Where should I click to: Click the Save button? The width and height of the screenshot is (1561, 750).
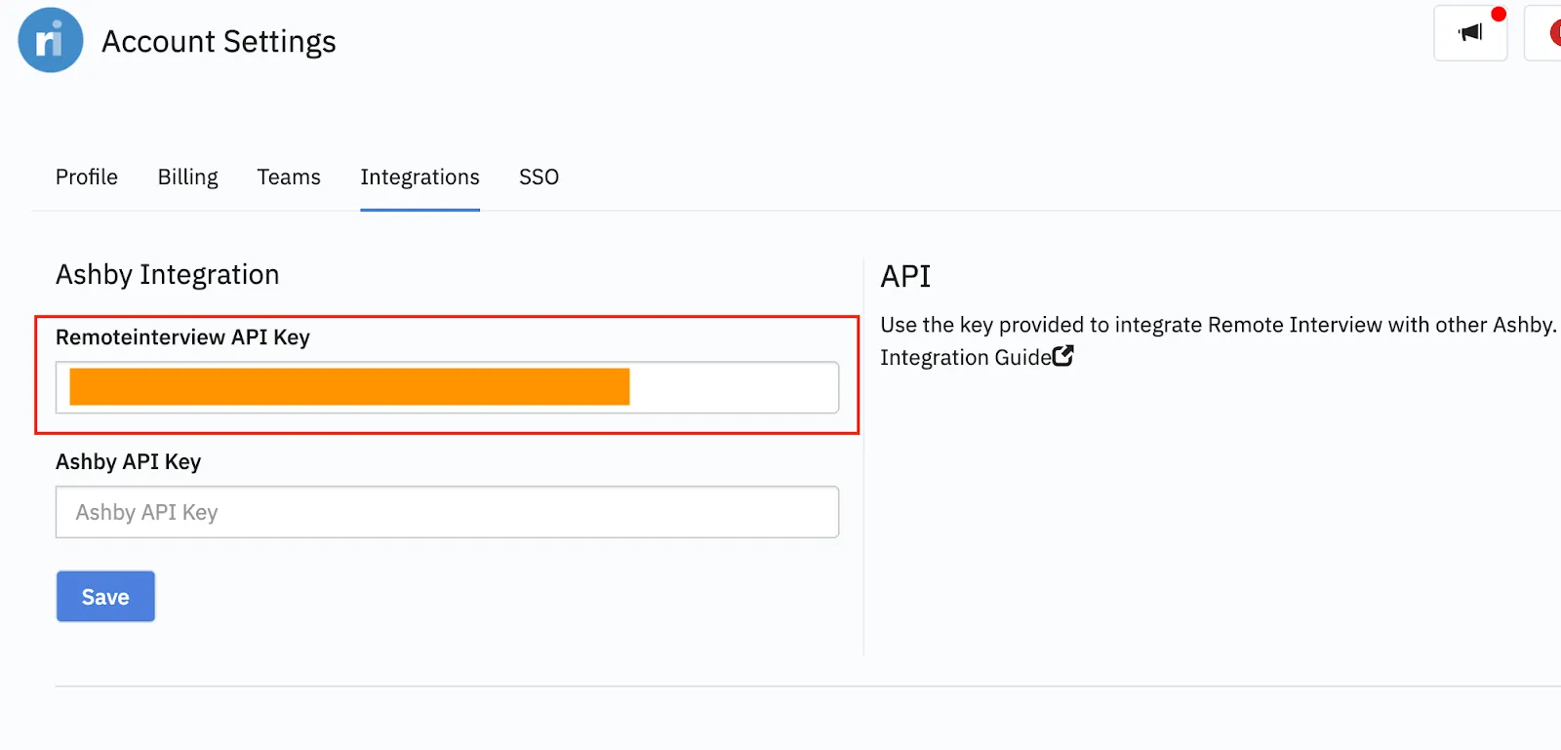click(105, 596)
